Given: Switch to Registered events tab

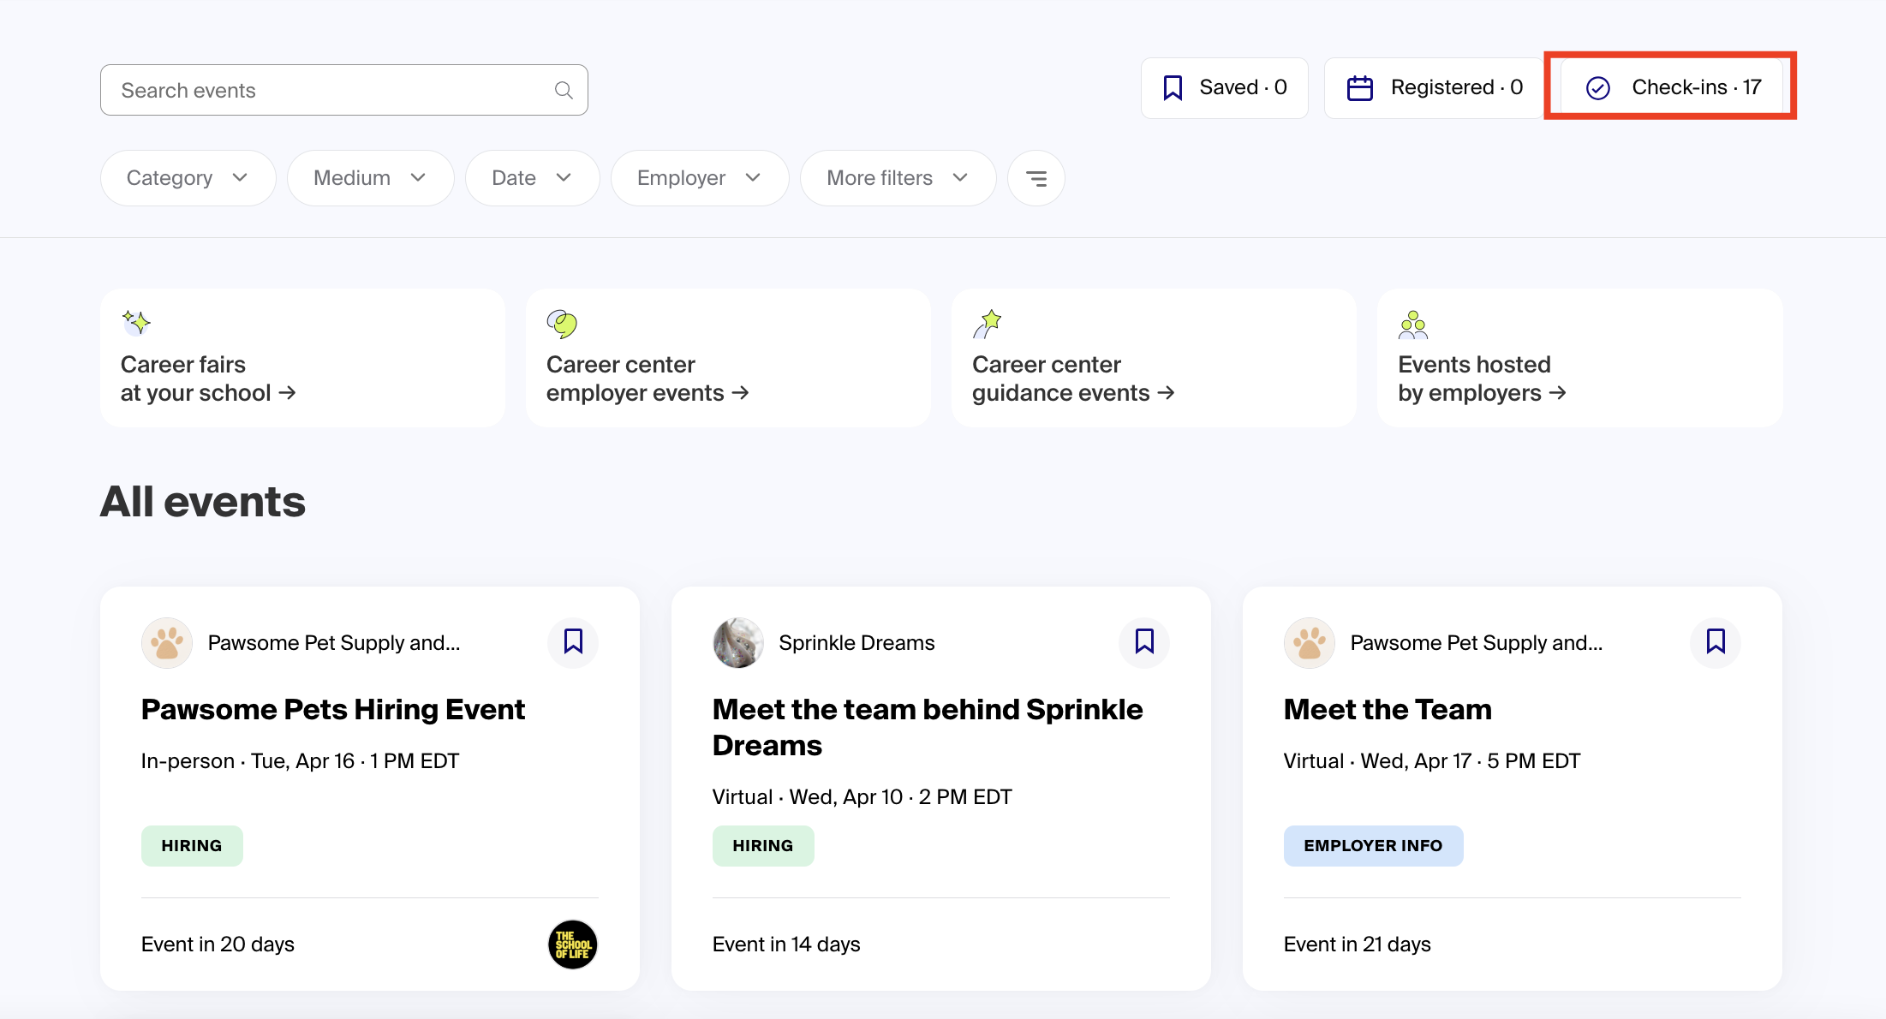Looking at the screenshot, I should click(x=1434, y=87).
